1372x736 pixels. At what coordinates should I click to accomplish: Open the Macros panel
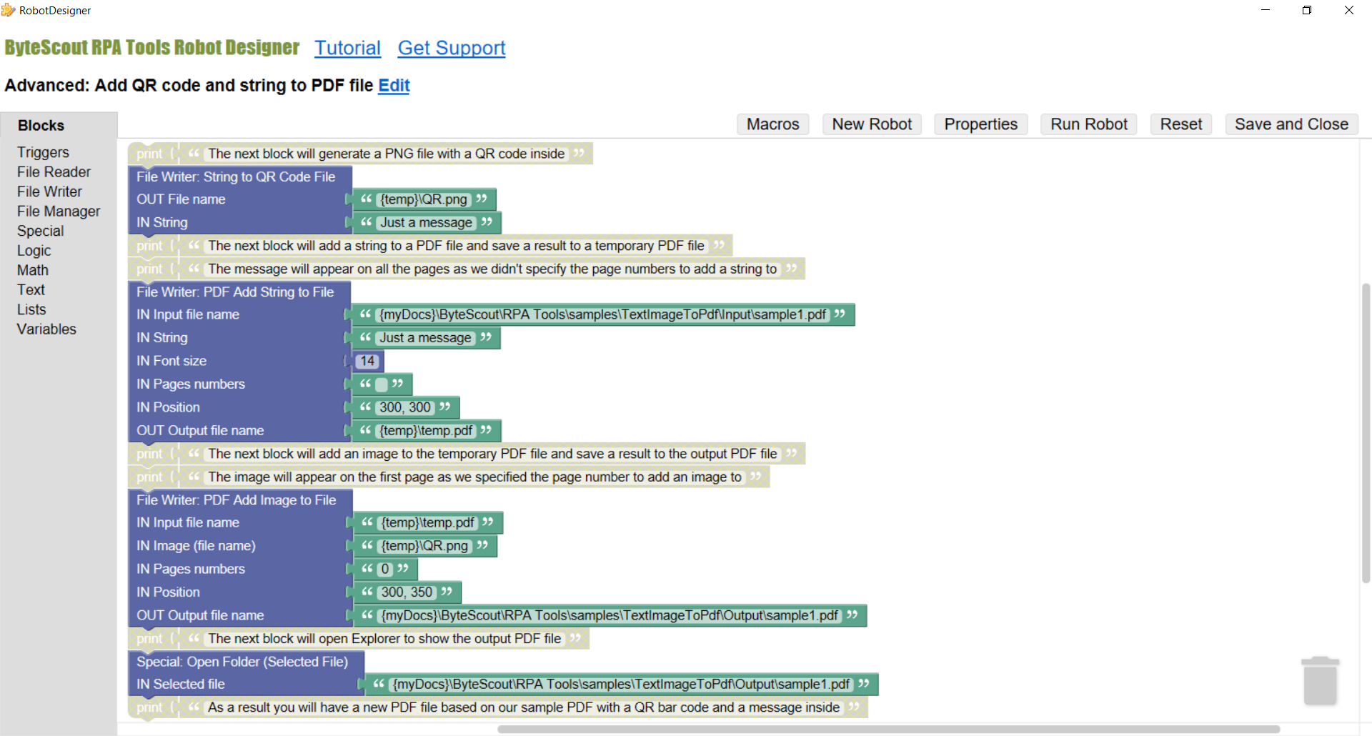click(772, 124)
